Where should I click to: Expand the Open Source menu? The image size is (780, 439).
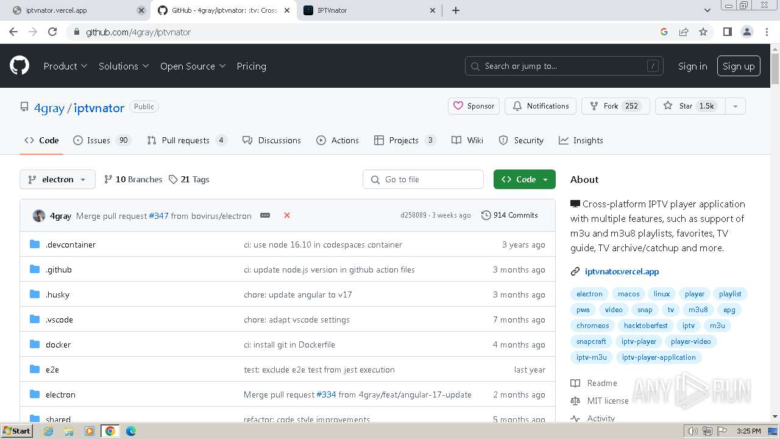click(193, 66)
